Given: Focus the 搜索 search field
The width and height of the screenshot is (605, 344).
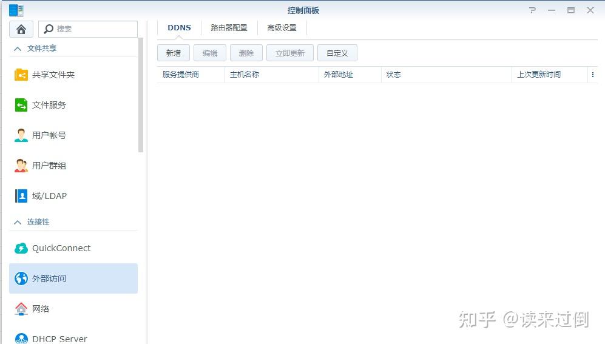Looking at the screenshot, I should 88,29.
